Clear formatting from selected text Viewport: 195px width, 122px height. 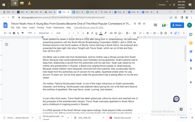171,33
